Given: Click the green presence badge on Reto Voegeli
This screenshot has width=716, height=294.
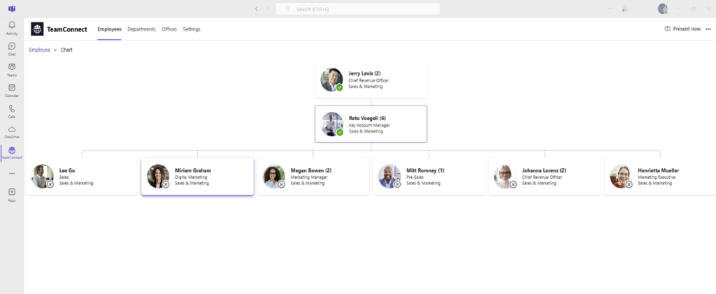Looking at the screenshot, I should pyautogui.click(x=339, y=132).
